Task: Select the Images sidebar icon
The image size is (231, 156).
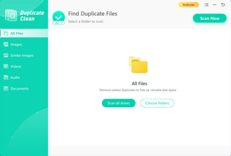Action: coord(6,45)
